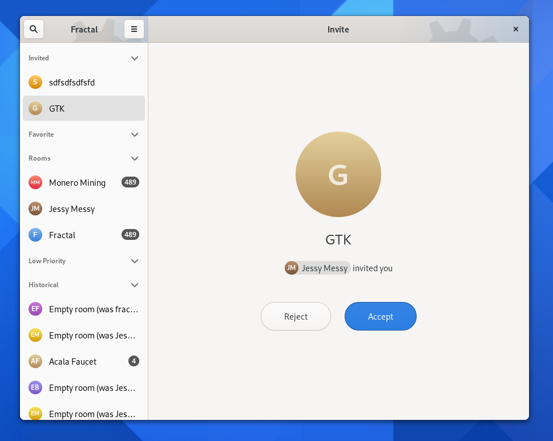The width and height of the screenshot is (553, 441).
Task: Collapse the Rooms section chevron
Action: point(135,158)
